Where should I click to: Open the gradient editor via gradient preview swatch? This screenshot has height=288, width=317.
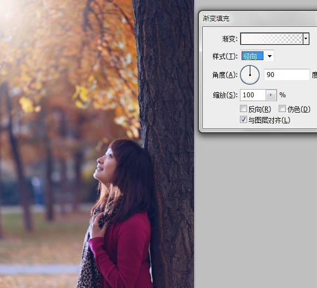pos(272,39)
